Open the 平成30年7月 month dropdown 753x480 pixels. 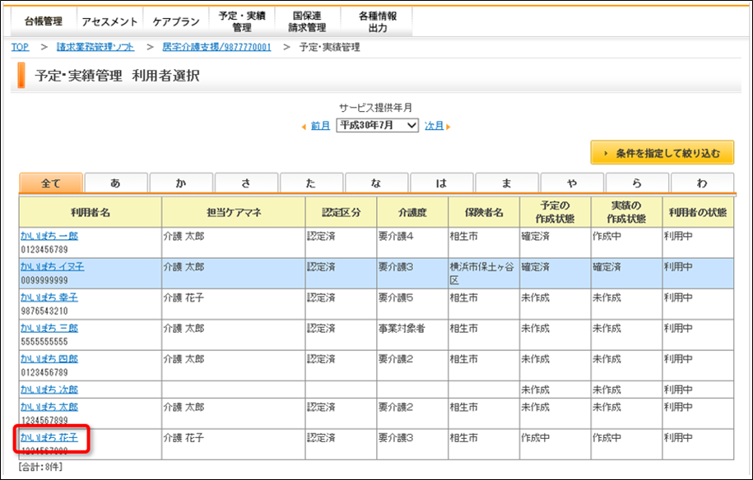[x=378, y=126]
